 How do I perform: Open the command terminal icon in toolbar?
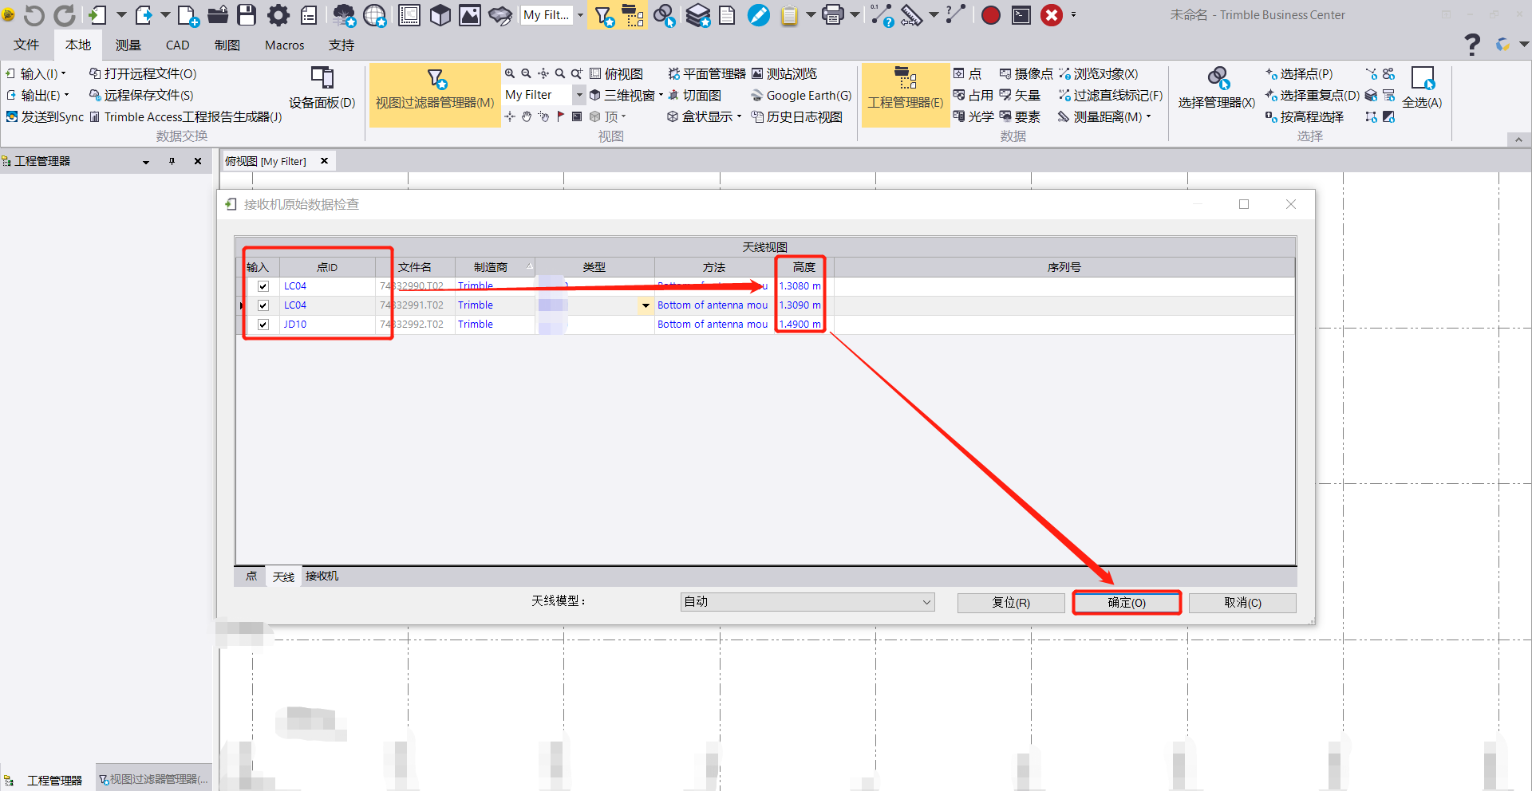(1021, 14)
